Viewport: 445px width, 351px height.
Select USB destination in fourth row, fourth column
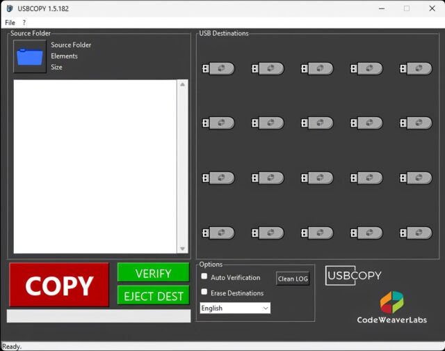tap(366, 233)
